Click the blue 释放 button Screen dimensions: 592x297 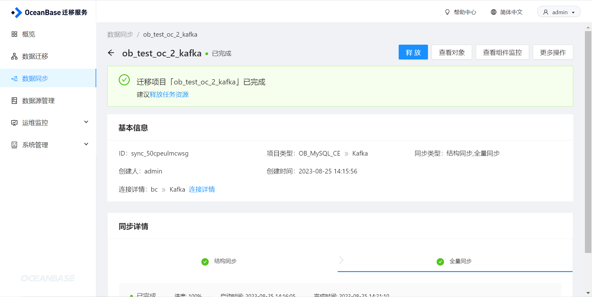pyautogui.click(x=413, y=52)
